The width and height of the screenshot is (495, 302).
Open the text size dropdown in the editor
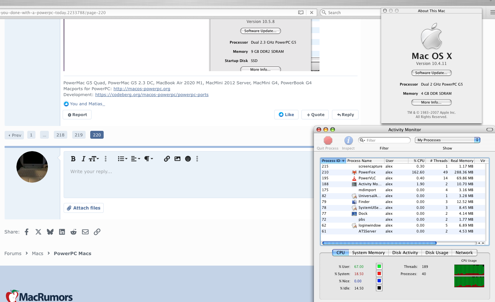[94, 159]
